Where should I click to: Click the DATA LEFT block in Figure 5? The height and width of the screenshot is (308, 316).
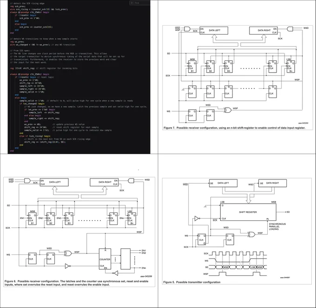(223, 183)
